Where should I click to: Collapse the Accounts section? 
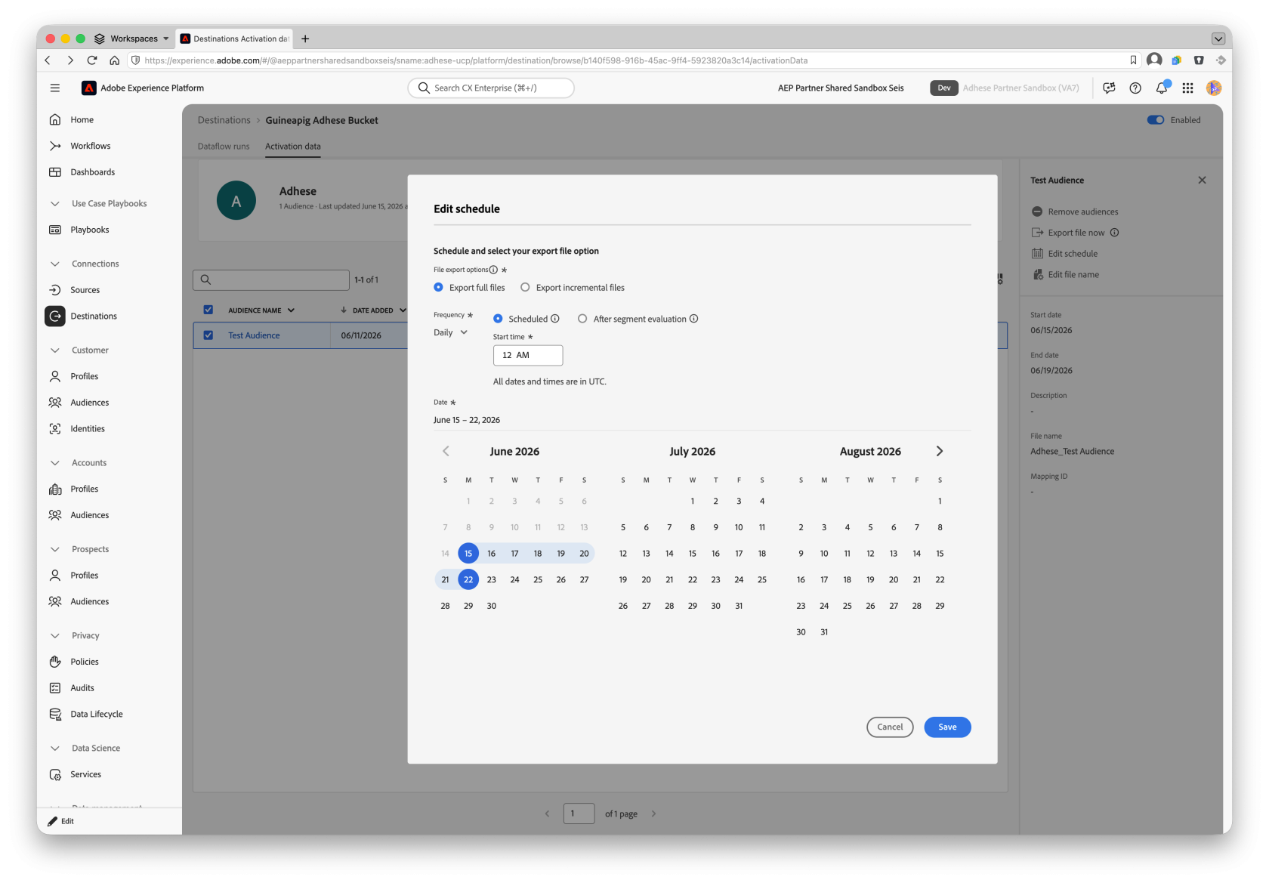pos(54,462)
